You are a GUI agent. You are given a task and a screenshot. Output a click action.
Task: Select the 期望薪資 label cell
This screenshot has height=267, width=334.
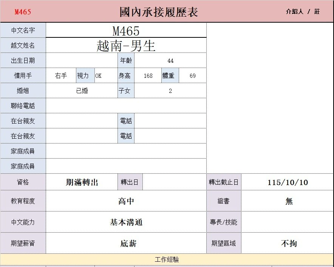coord(23,243)
